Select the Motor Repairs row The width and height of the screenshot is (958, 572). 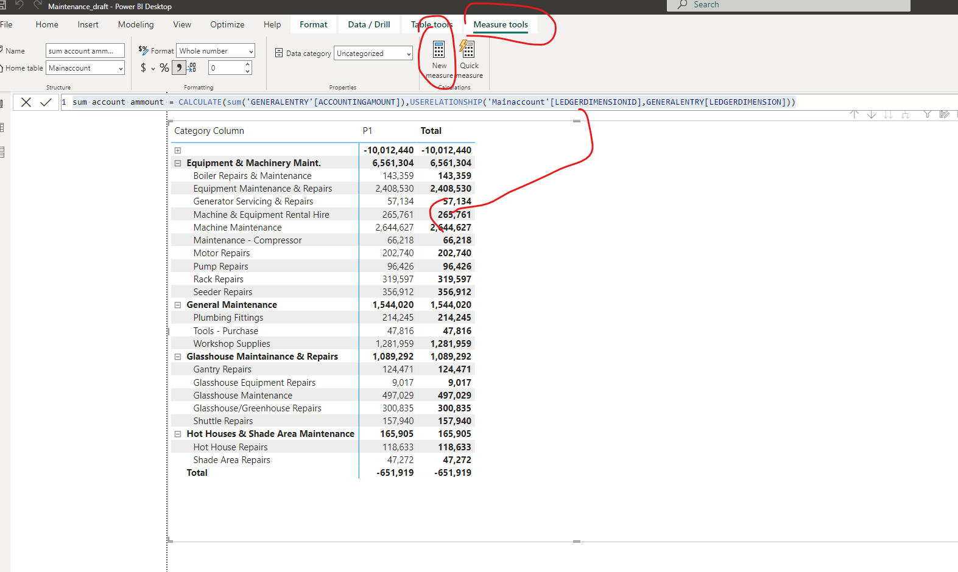point(222,253)
